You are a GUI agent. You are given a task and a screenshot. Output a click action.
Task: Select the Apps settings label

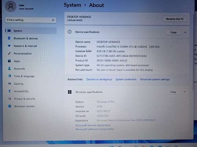[x=17, y=61]
